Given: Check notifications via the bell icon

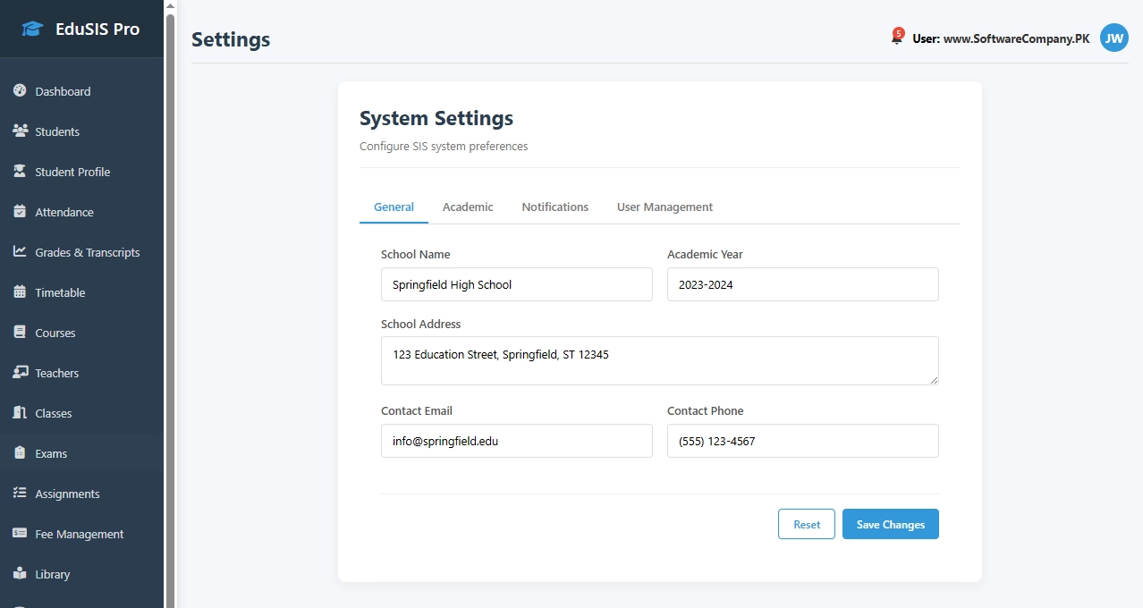Looking at the screenshot, I should pos(896,38).
